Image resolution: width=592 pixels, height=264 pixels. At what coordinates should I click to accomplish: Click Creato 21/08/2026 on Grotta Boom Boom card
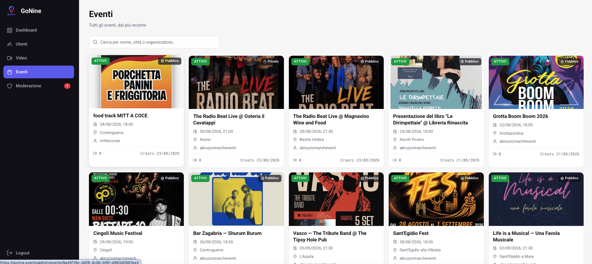click(x=559, y=154)
